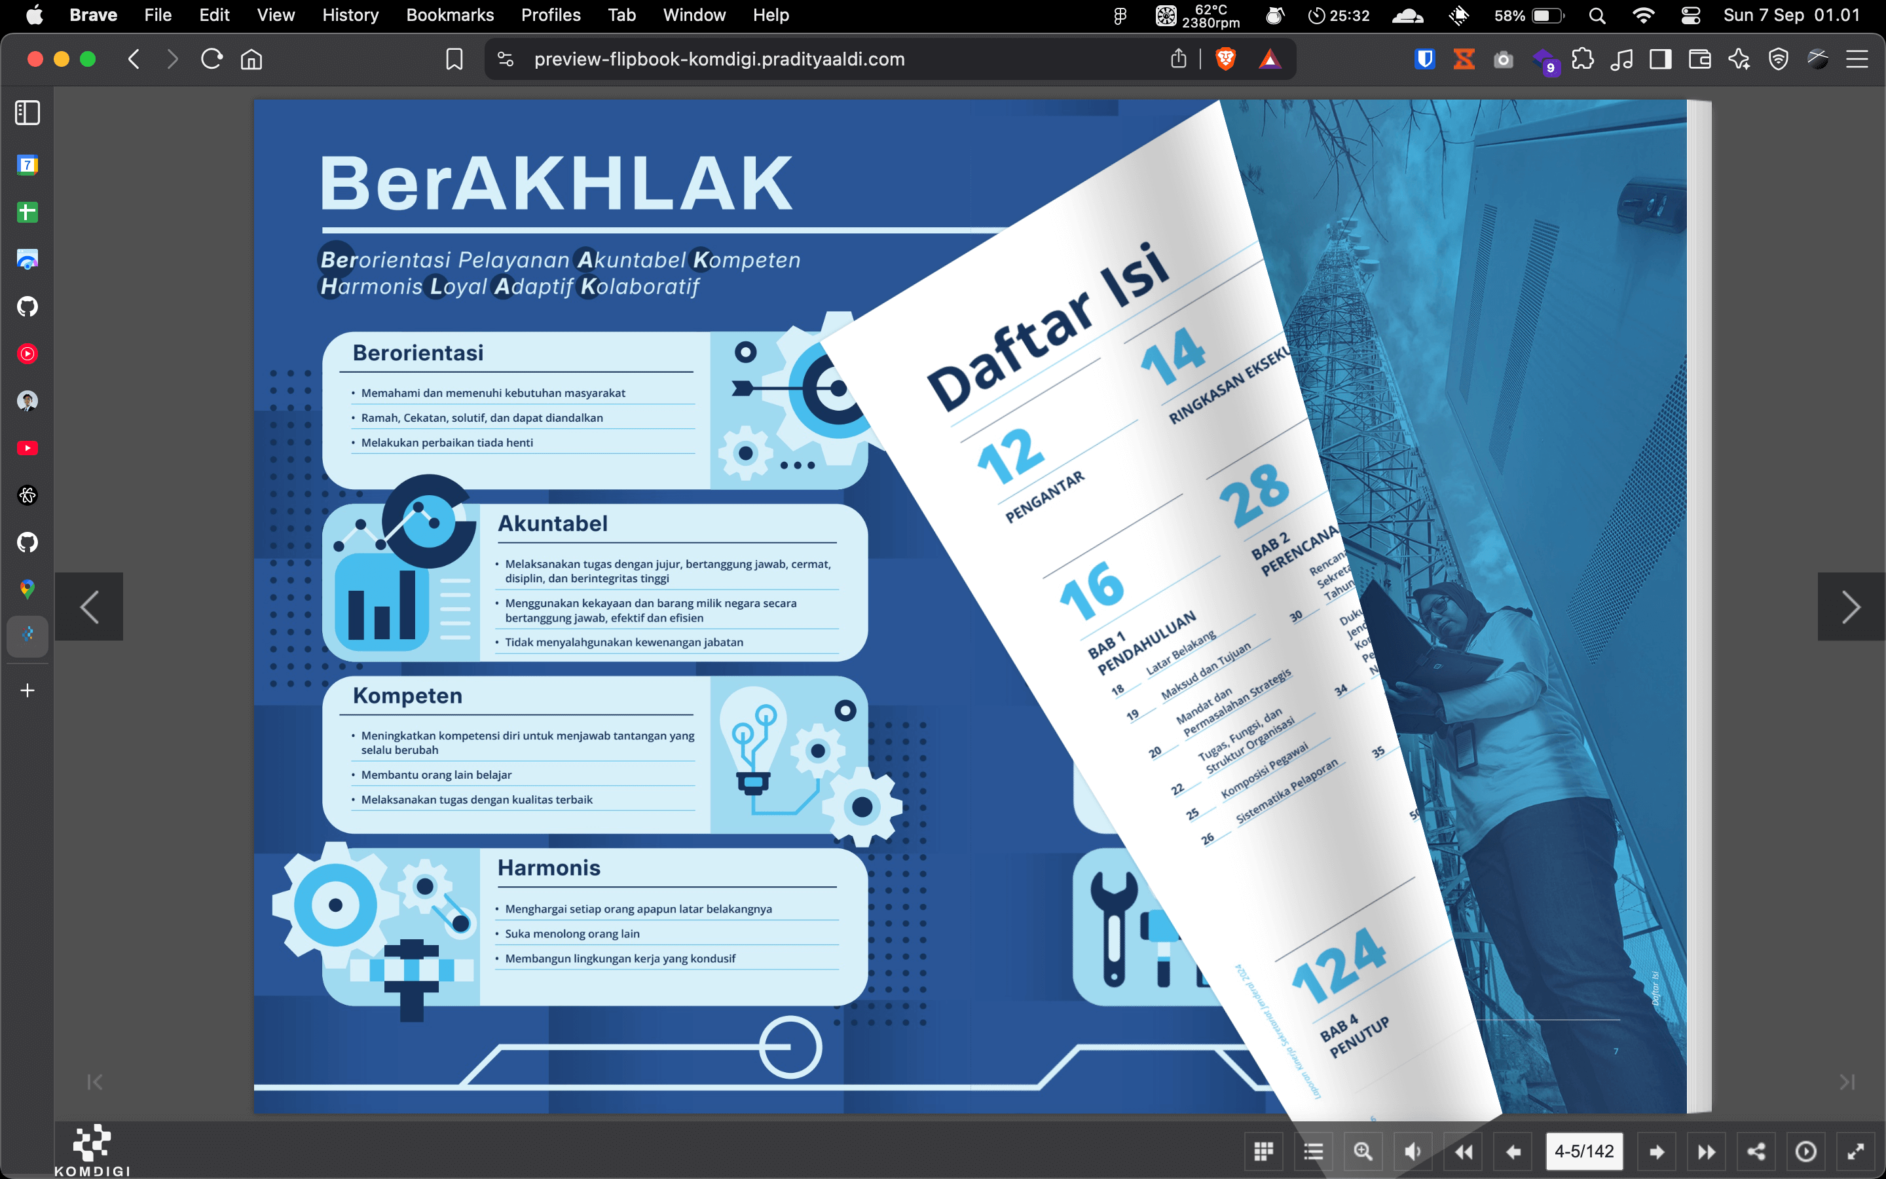Image resolution: width=1886 pixels, height=1179 pixels.
Task: Open YouTube Music pinned tab
Action: (x=28, y=353)
